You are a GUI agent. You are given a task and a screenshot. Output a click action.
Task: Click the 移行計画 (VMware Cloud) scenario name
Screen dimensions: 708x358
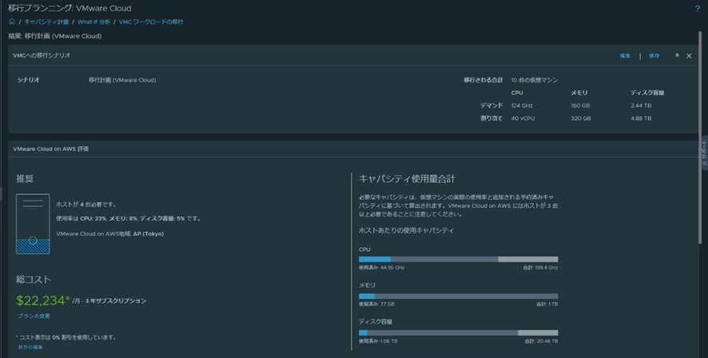tap(122, 80)
